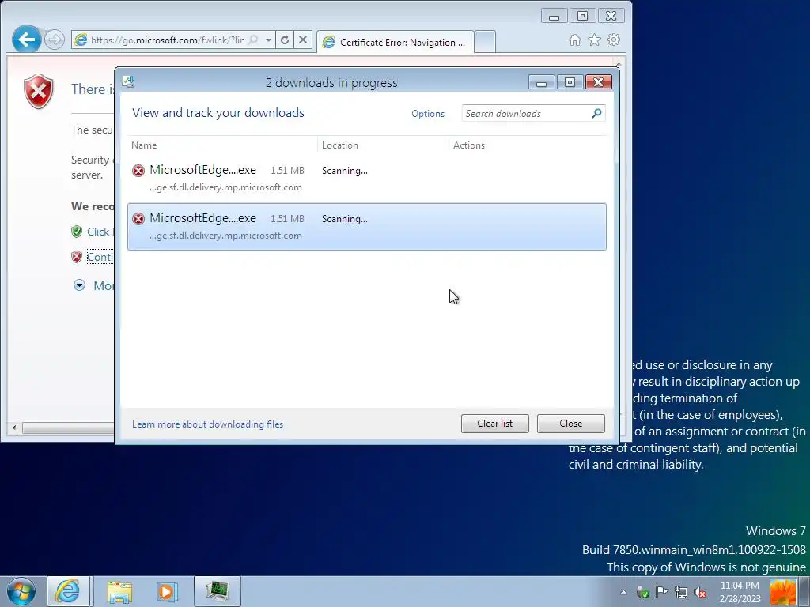The height and width of the screenshot is (607, 810).
Task: Click the Internet Explorer forward arrow button
Action: point(55,40)
